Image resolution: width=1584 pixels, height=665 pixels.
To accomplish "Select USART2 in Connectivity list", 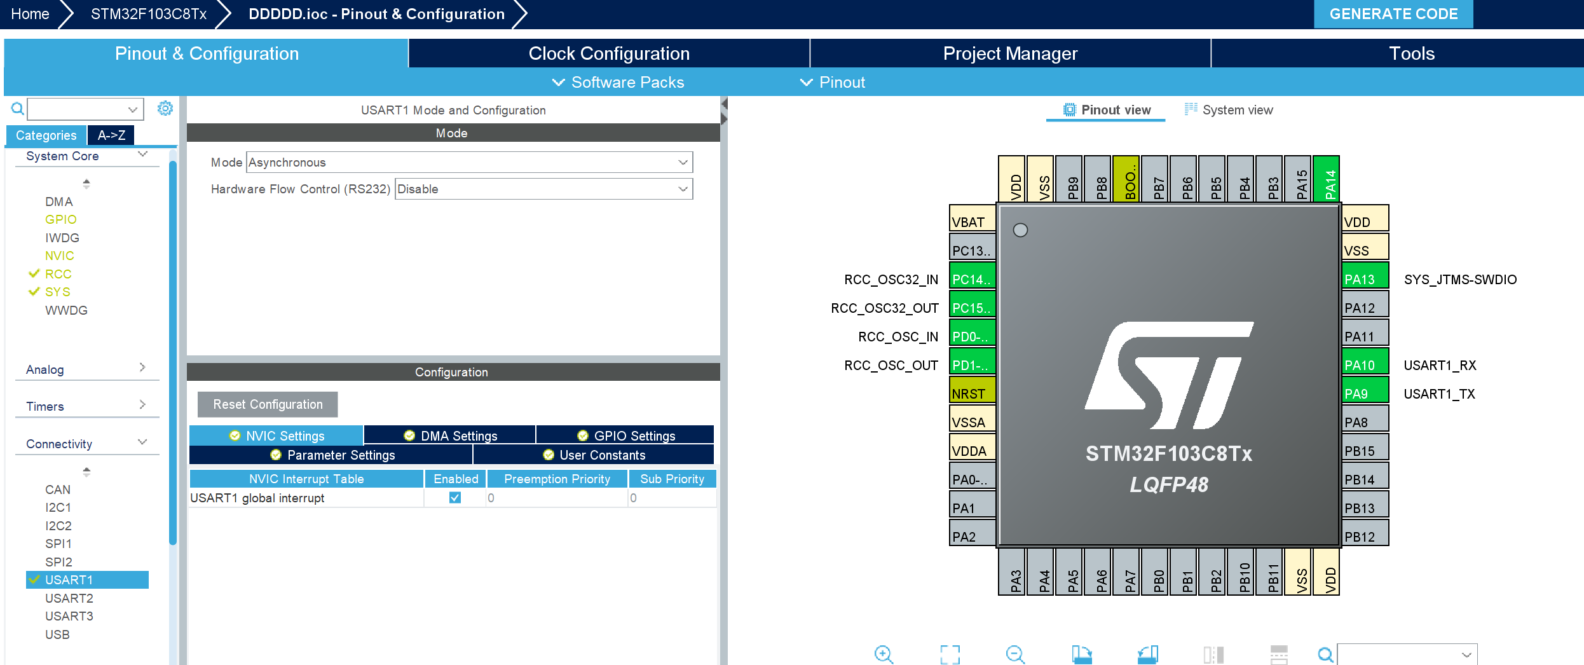I will click(69, 598).
